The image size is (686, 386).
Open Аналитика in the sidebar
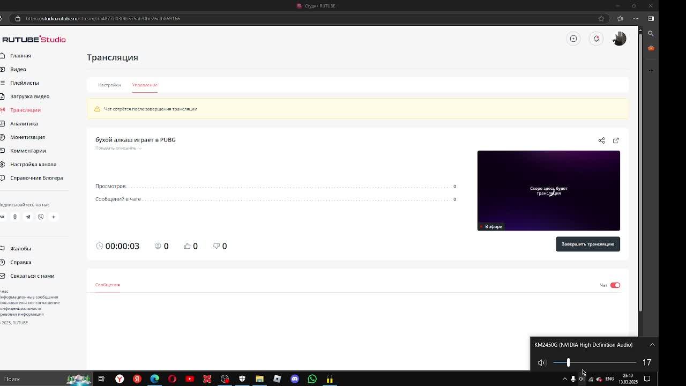pyautogui.click(x=24, y=123)
